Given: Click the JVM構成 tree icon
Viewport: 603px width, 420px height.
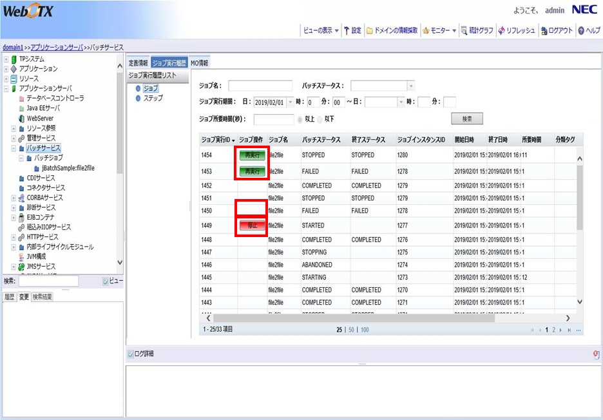Looking at the screenshot, I should pos(21,256).
